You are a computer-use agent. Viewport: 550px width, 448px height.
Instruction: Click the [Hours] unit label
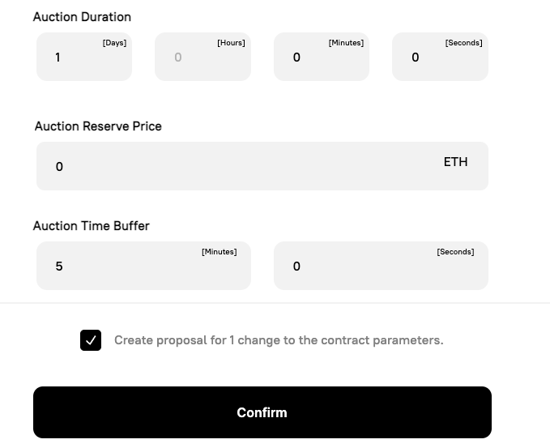pyautogui.click(x=231, y=43)
